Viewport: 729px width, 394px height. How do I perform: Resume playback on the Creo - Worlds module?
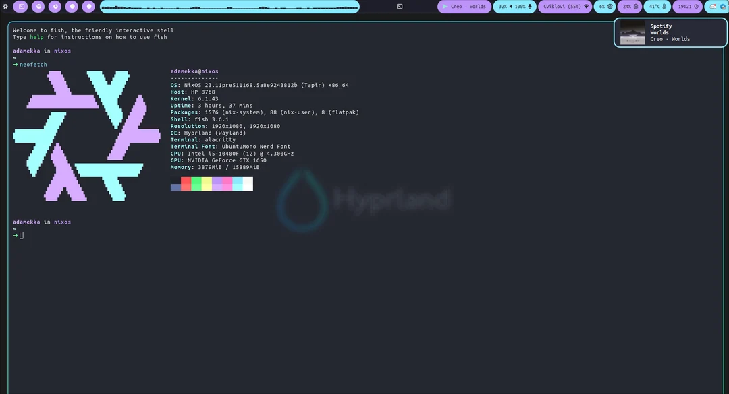tap(446, 6)
